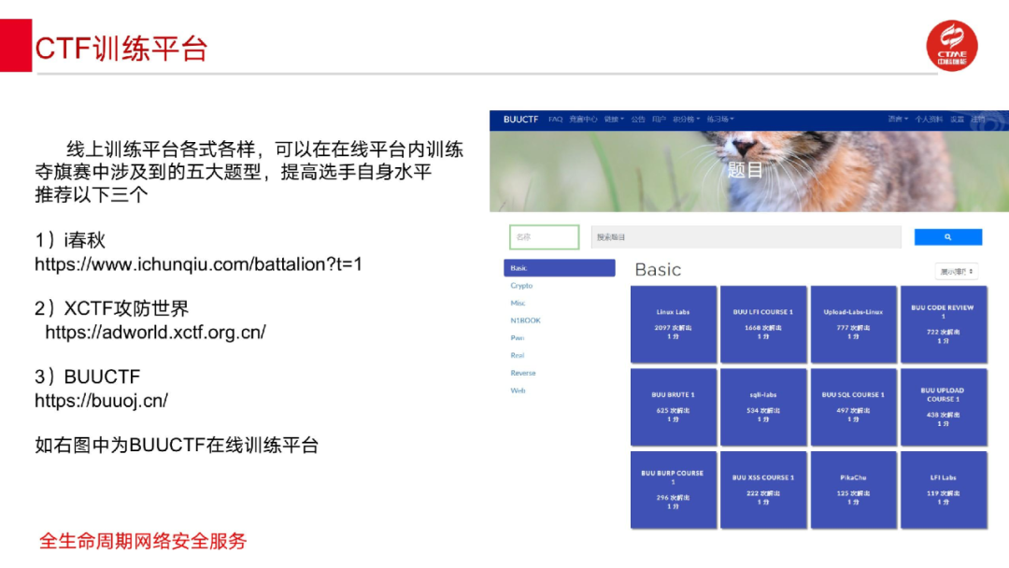Click the blue search magnifier button
Screen dimensions: 1009x568
pos(948,237)
